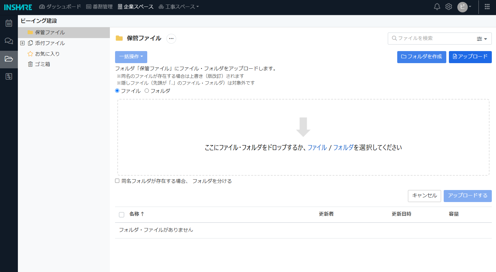Open the calendar icon in left sidebar
The image size is (496, 272).
coord(9,23)
